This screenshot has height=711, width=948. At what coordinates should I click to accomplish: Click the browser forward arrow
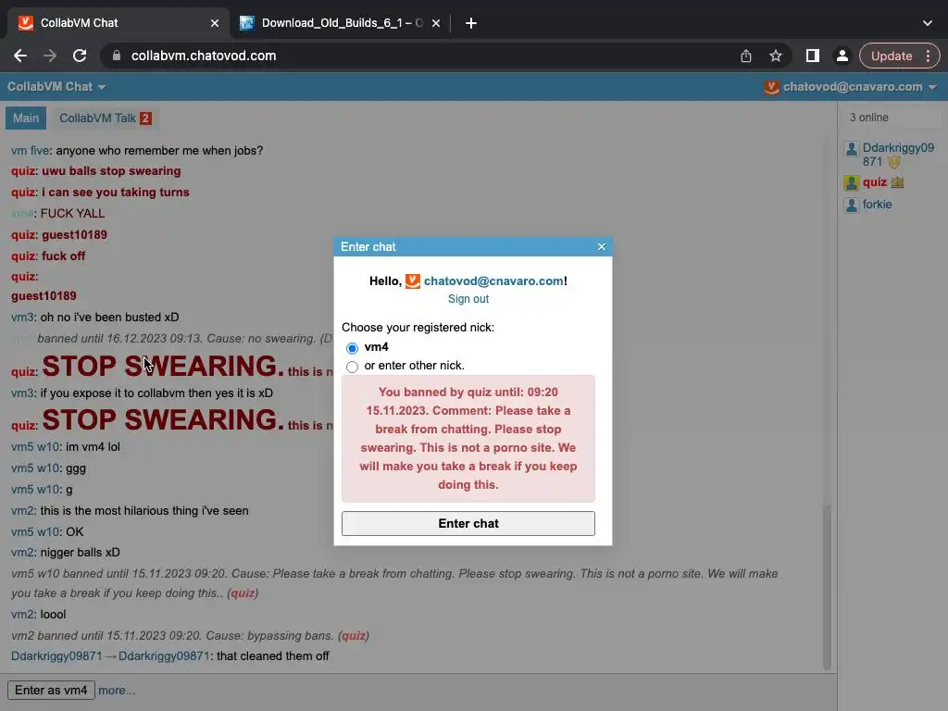pyautogui.click(x=50, y=56)
